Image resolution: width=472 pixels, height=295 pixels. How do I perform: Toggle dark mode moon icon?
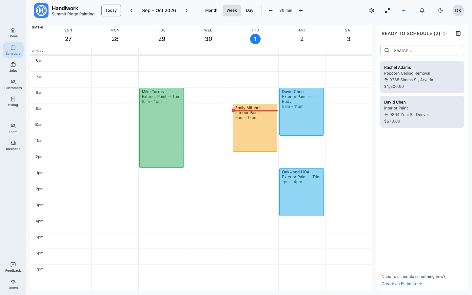(441, 10)
